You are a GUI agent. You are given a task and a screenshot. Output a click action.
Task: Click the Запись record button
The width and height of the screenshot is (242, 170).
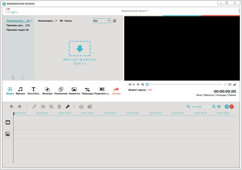66,20
